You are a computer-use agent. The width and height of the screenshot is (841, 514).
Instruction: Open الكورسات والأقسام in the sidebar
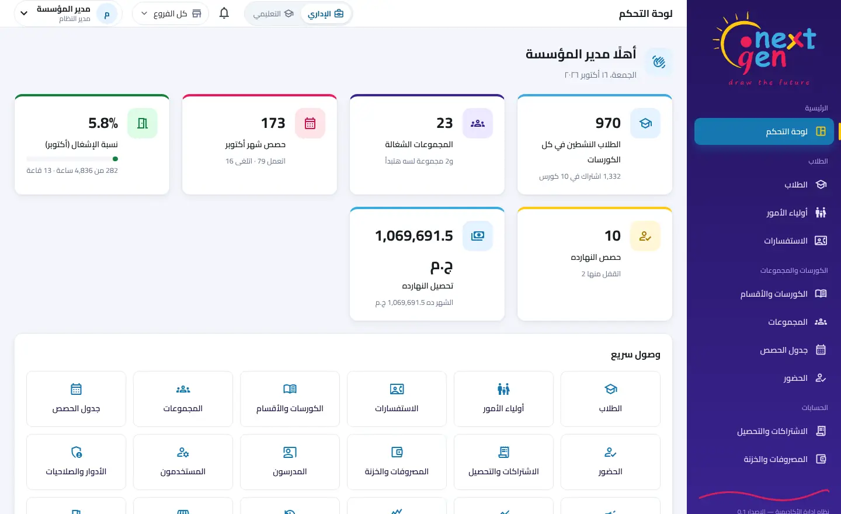coord(764,294)
